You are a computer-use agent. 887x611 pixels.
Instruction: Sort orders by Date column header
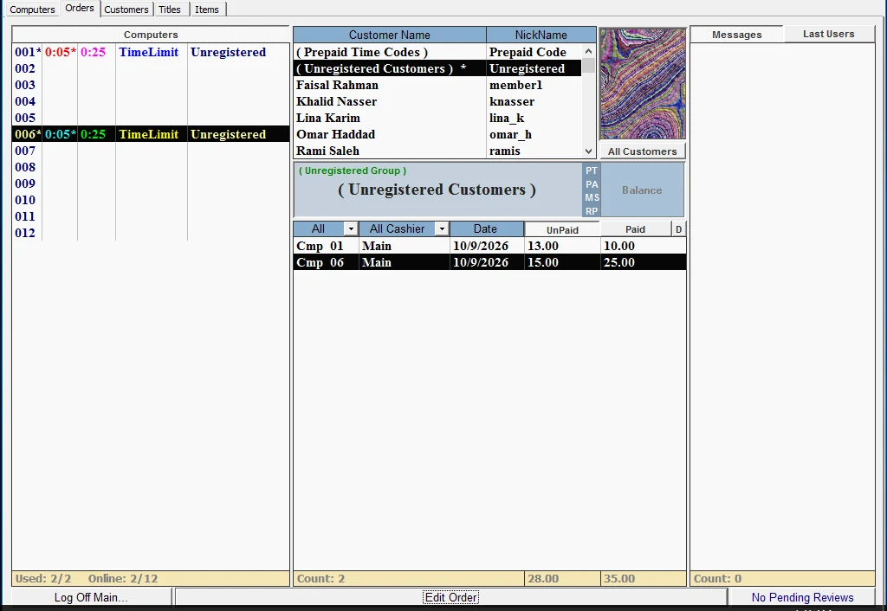coord(486,229)
